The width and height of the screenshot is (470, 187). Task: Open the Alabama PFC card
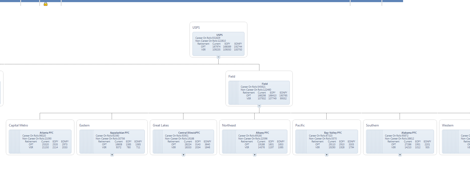coord(408,142)
